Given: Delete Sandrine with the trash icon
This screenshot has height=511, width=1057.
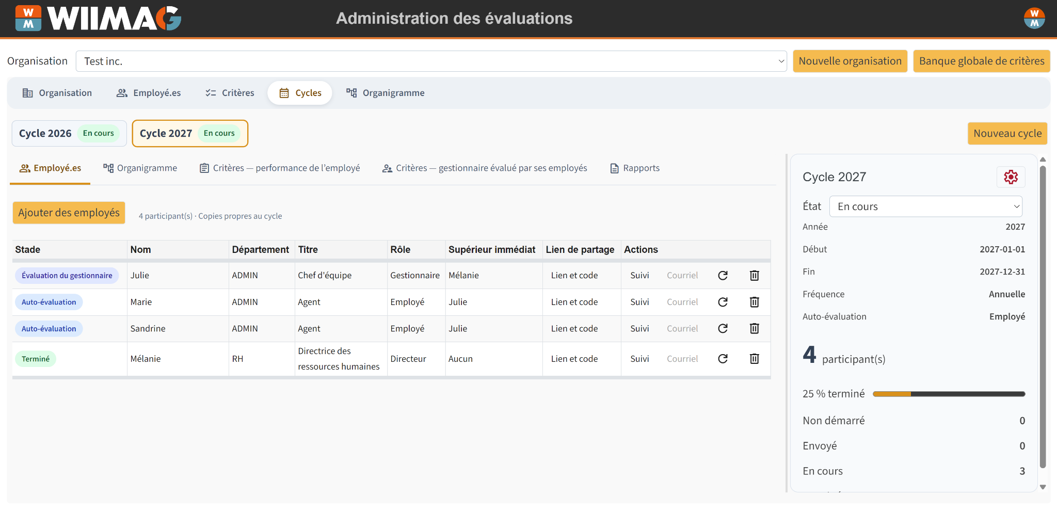Looking at the screenshot, I should 754,328.
